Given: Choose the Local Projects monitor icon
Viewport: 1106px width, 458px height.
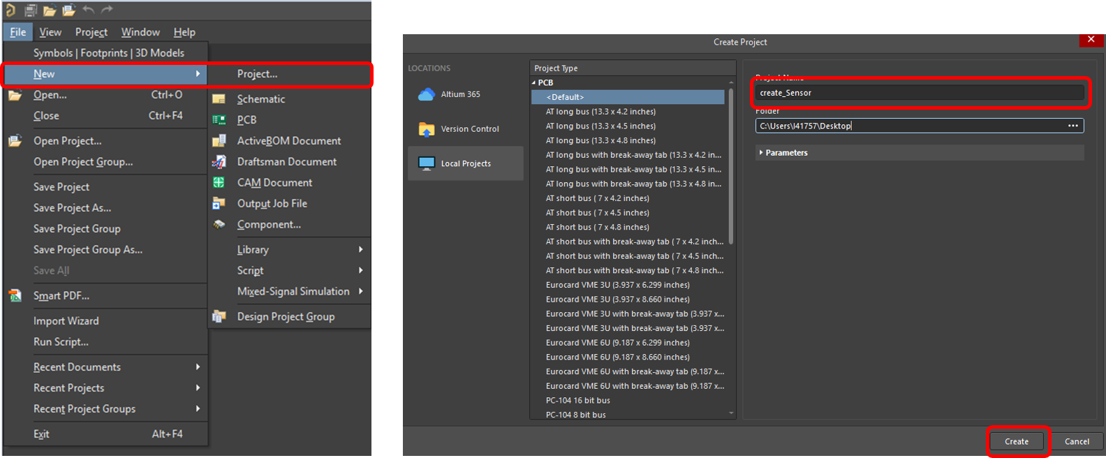Looking at the screenshot, I should point(426,163).
